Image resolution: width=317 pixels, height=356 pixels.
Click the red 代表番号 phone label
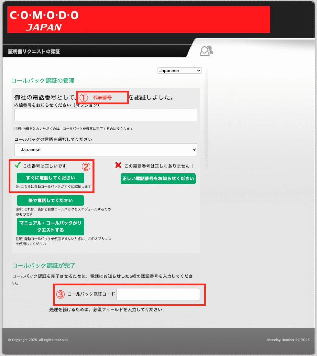tap(103, 98)
